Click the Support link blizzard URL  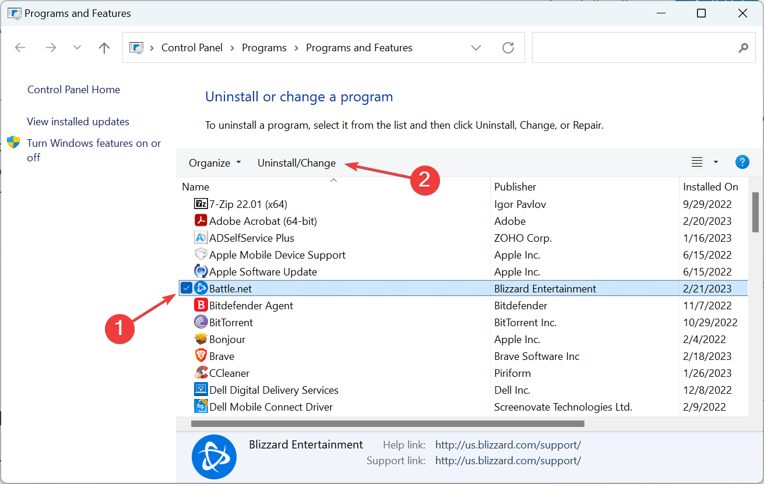[508, 461]
